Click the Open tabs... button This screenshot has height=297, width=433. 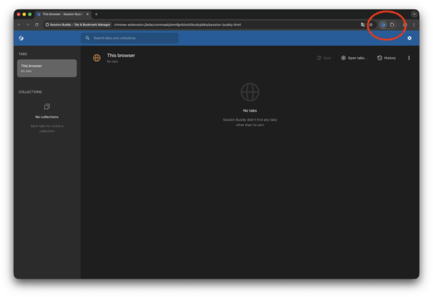point(354,58)
